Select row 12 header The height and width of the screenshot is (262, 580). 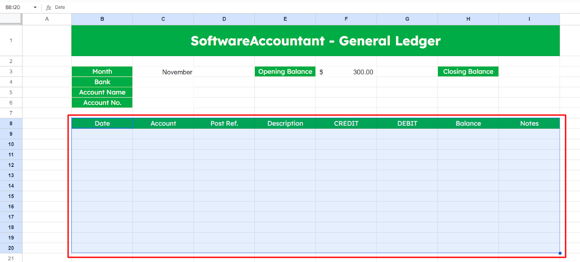click(11, 165)
